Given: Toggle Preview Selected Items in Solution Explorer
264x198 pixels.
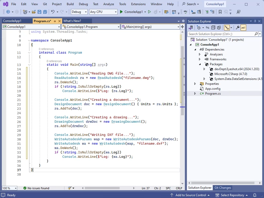Looking at the screenshot, I should 243,28.
